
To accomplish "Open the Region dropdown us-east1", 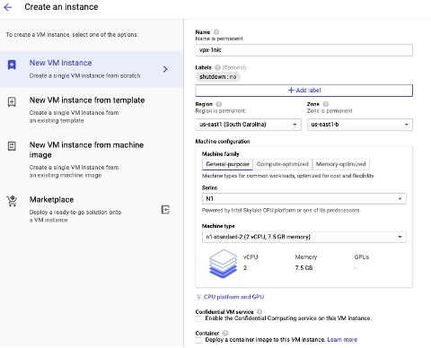I will (248, 125).
